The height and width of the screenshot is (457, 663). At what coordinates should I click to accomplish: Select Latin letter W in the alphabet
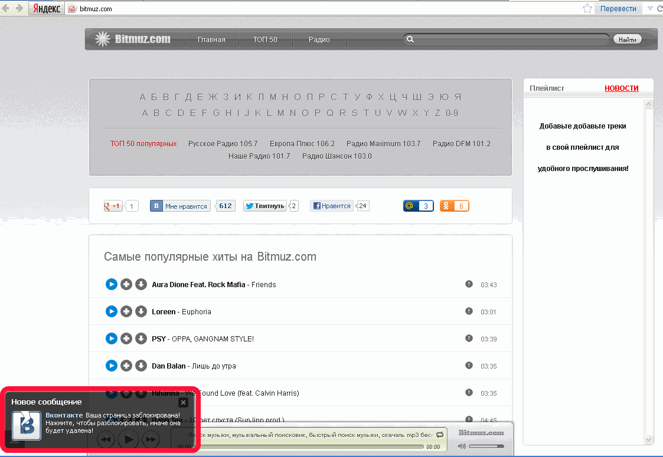pyautogui.click(x=402, y=113)
